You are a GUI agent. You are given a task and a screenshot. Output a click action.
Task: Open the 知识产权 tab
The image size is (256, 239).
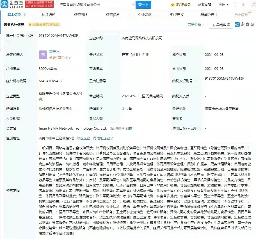coord(177,15)
